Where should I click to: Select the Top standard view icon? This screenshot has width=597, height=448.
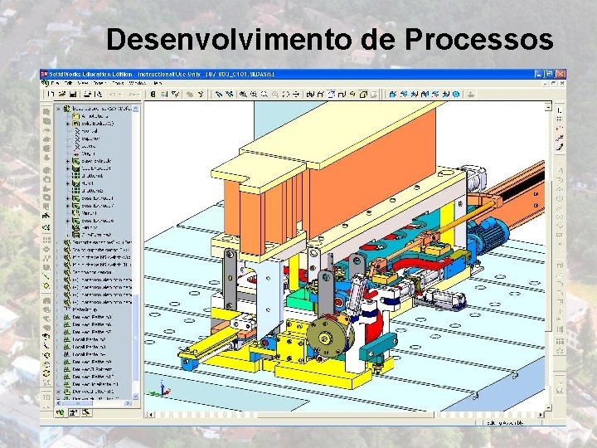coord(435,94)
